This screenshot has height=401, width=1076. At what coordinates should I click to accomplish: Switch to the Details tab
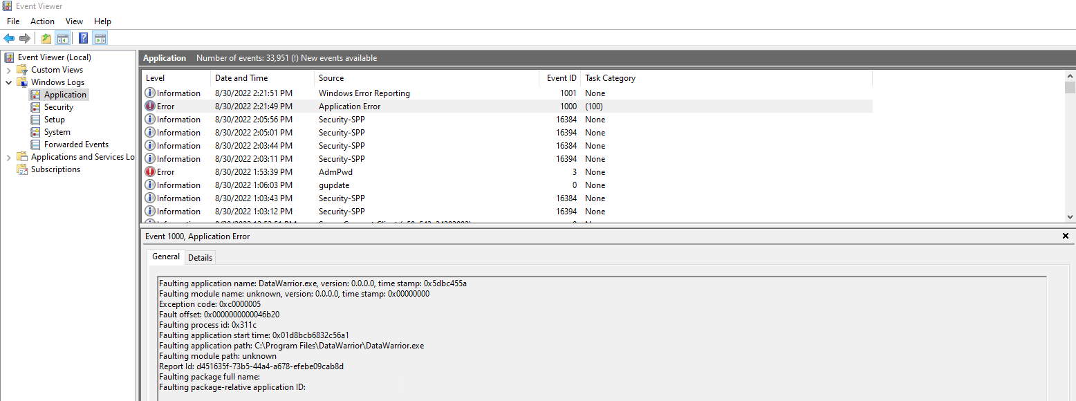coord(200,257)
